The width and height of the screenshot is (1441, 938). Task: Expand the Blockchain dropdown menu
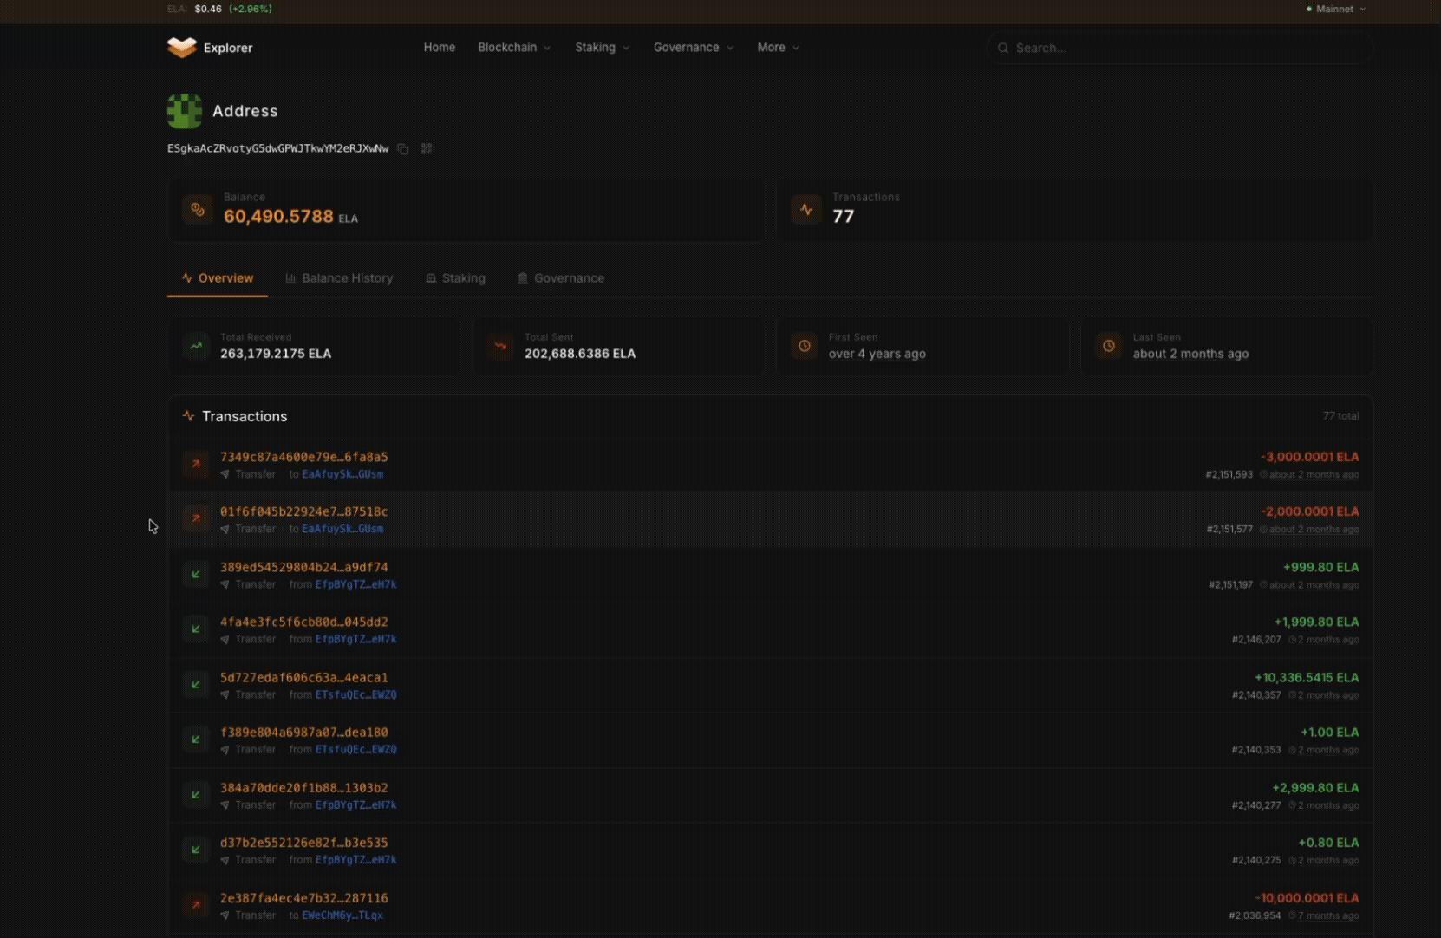(x=514, y=48)
